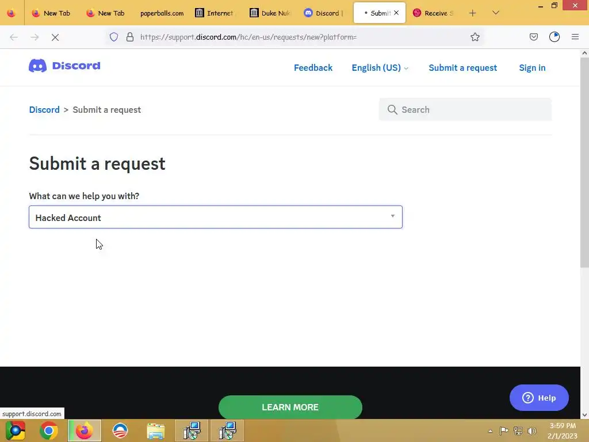Stop page loading with X button
The width and height of the screenshot is (589, 442).
(x=55, y=37)
